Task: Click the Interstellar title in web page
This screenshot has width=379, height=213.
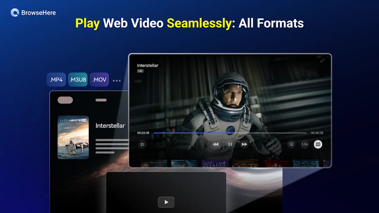Action: click(x=110, y=126)
